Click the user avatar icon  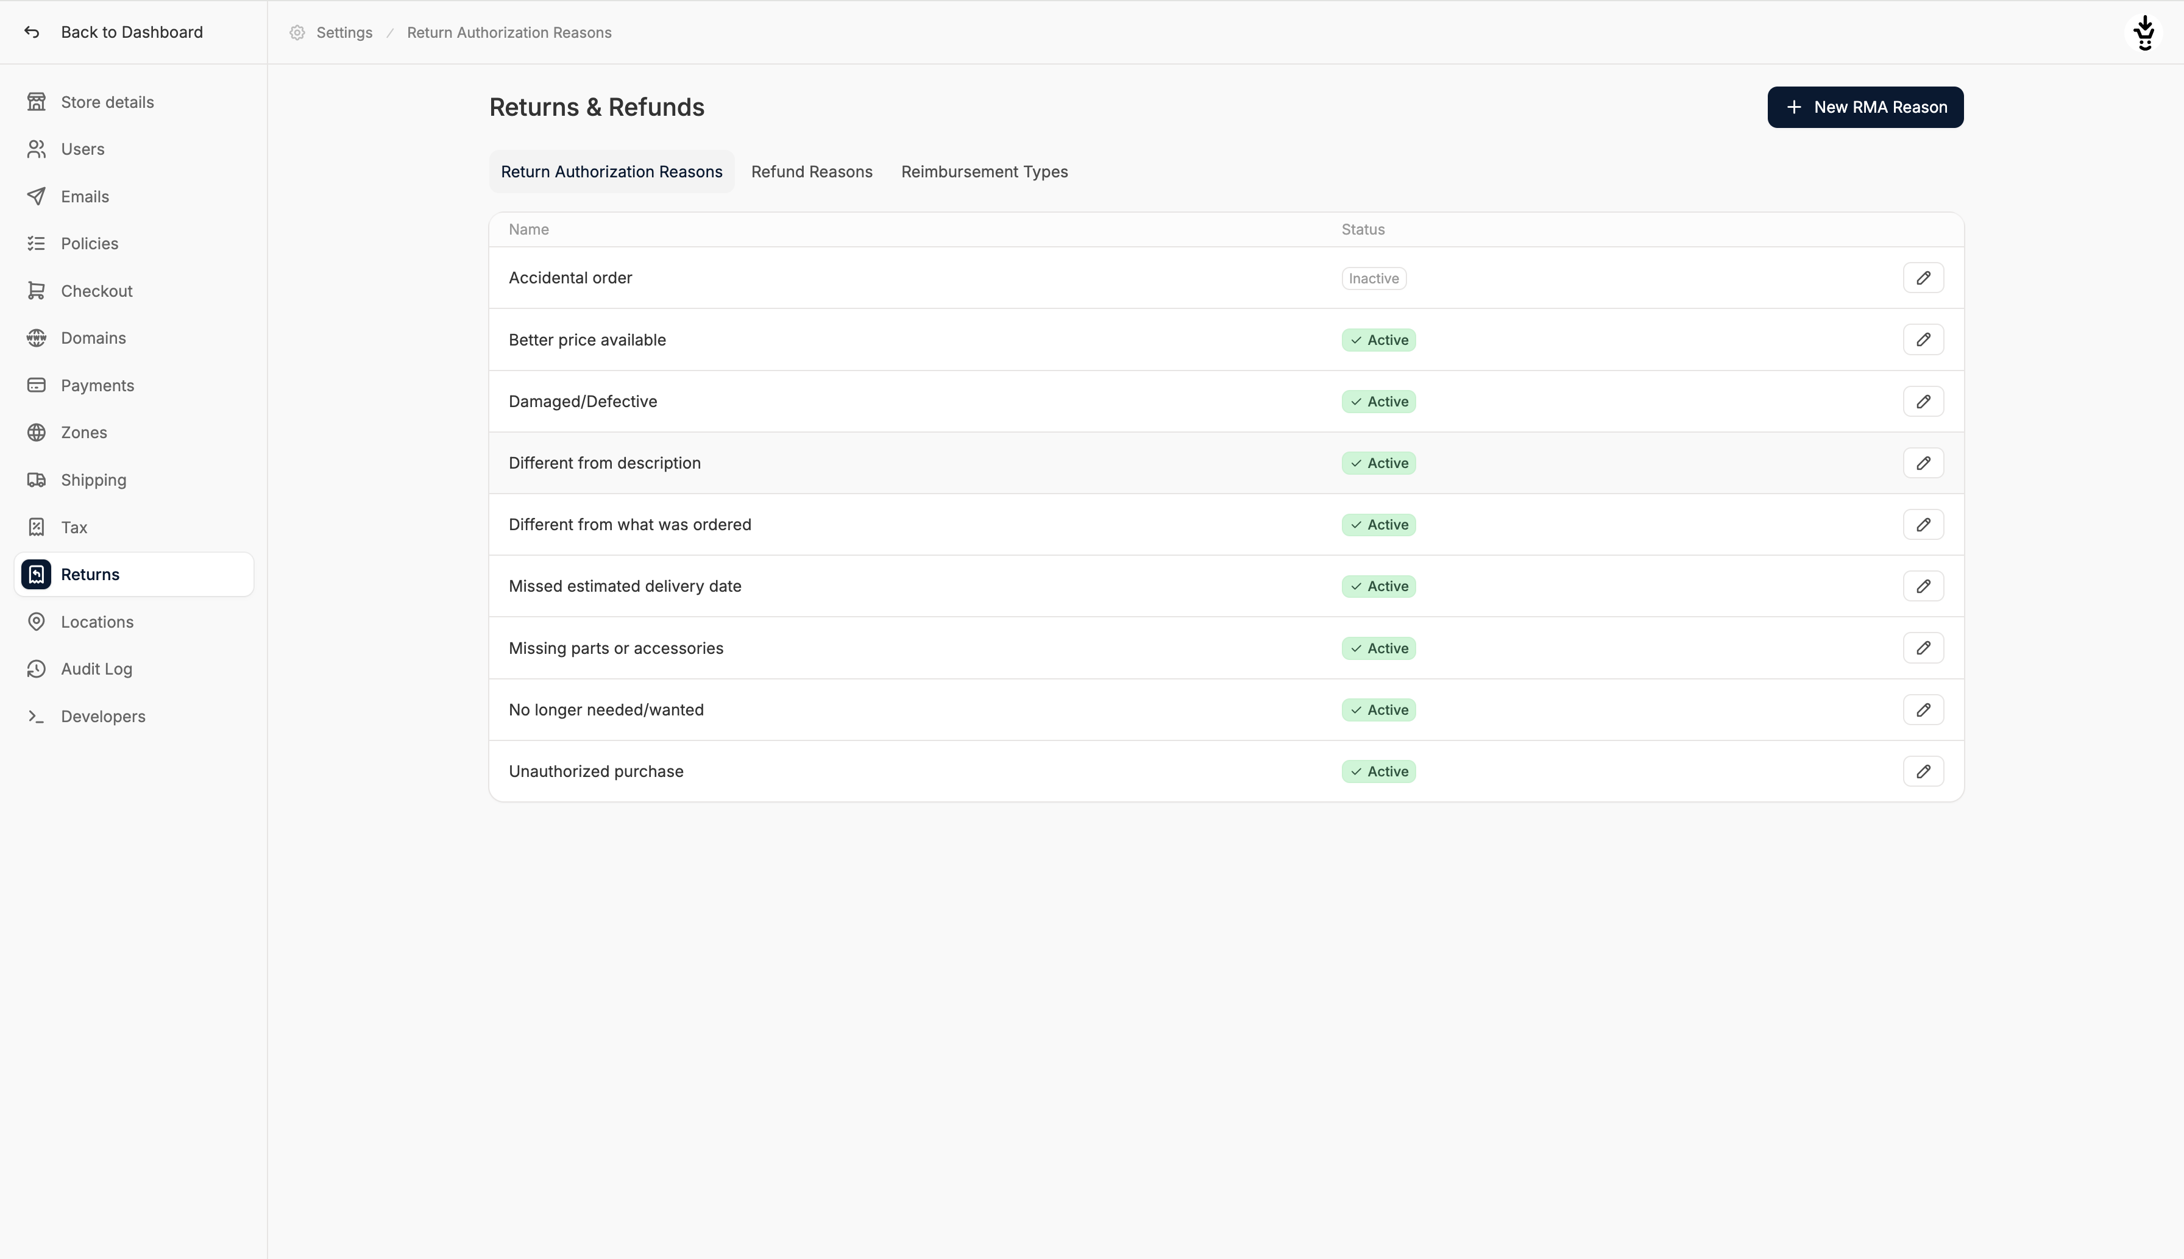(x=2143, y=33)
